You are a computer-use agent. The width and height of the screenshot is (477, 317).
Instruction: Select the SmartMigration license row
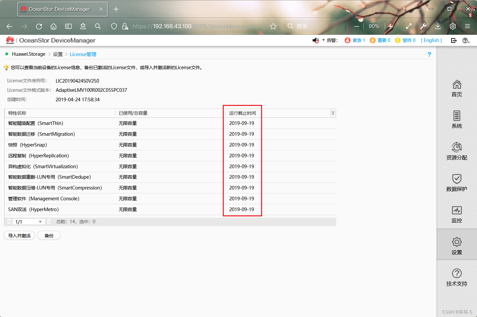tap(170, 134)
